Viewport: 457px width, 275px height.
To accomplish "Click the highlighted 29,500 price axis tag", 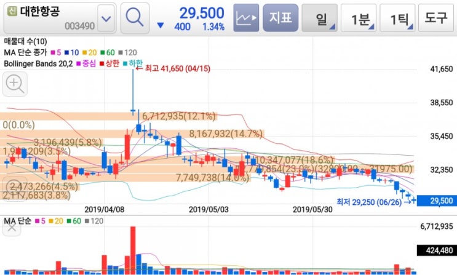I will click(437, 201).
